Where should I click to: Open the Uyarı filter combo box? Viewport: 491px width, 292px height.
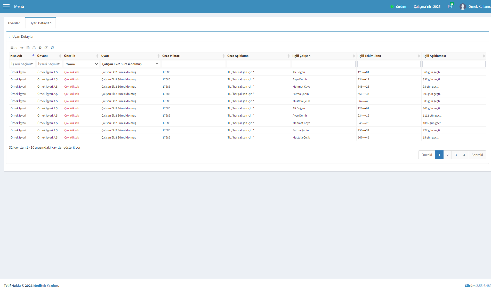click(x=131, y=64)
